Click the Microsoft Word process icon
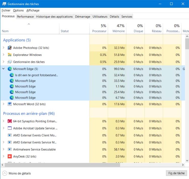 pyautogui.click(x=10, y=104)
